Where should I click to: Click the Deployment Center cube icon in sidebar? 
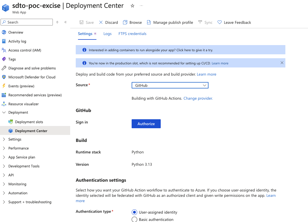[11, 131]
